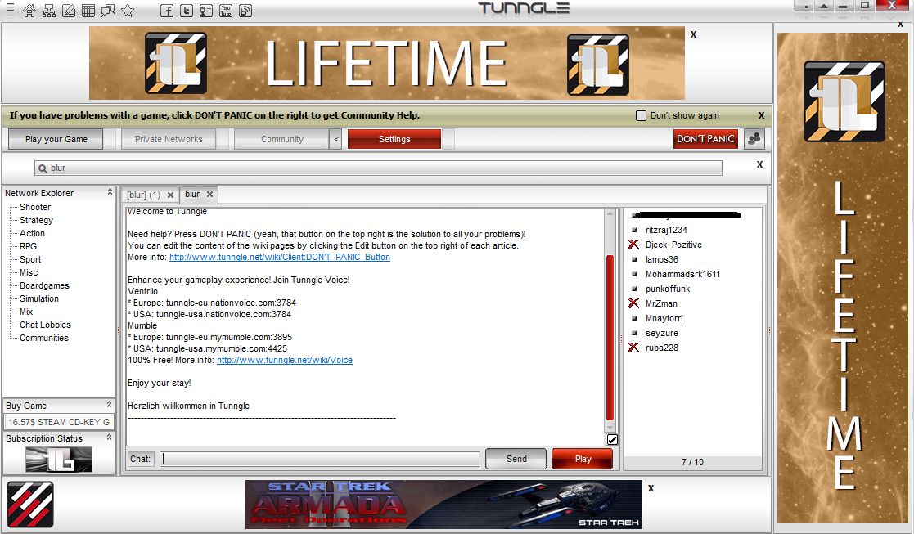Click the favorites star icon
The height and width of the screenshot is (534, 914).
128,11
